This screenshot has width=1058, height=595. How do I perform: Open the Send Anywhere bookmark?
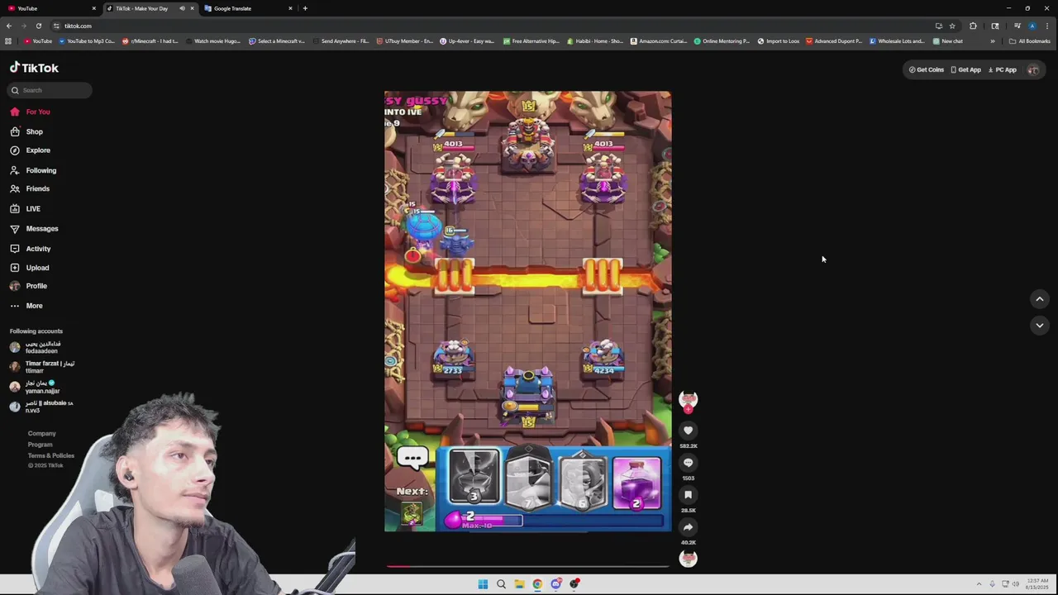(340, 41)
